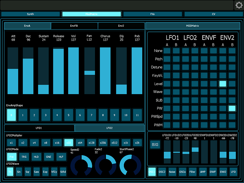The image size is (244, 183).
Task: Choose EnvAmpShape number 5
Action: pyautogui.click(x=69, y=115)
